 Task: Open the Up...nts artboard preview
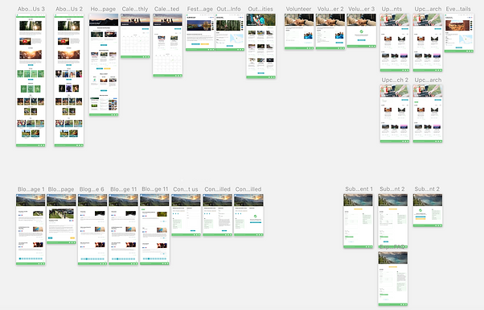coord(395,43)
